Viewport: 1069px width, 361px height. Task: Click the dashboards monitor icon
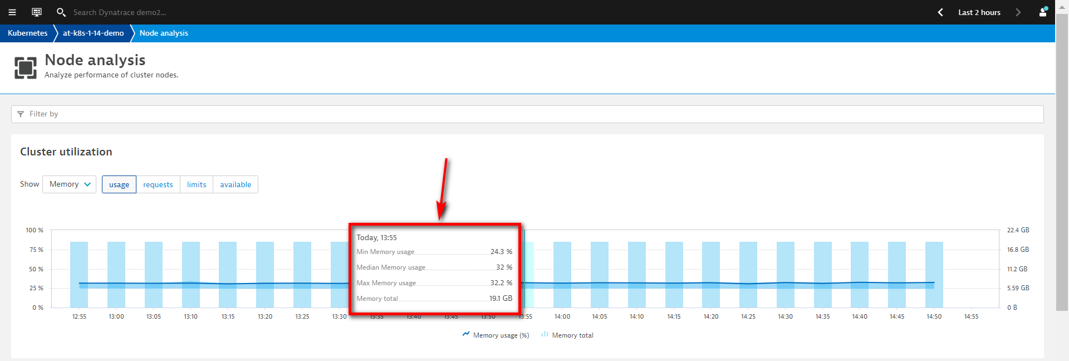tap(37, 12)
